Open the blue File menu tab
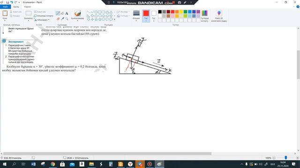The width and height of the screenshot is (300, 168). (x=5, y=7)
